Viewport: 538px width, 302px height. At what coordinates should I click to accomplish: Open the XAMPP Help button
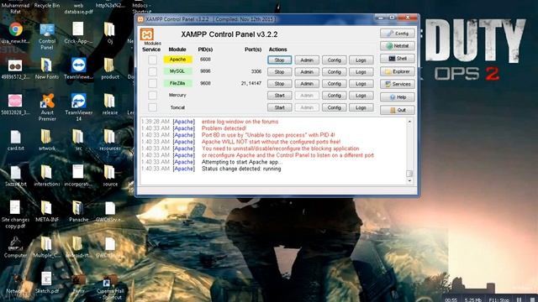[x=398, y=97]
